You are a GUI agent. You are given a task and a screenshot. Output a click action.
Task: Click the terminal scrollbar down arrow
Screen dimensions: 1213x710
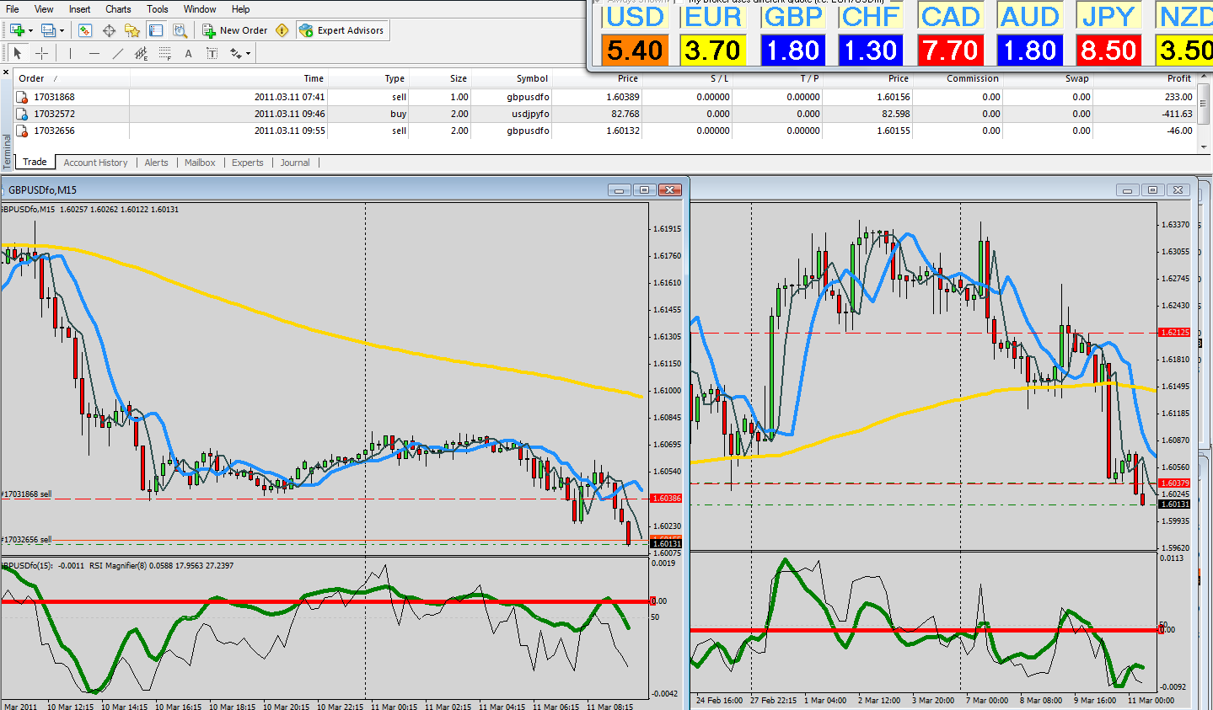[x=1205, y=147]
